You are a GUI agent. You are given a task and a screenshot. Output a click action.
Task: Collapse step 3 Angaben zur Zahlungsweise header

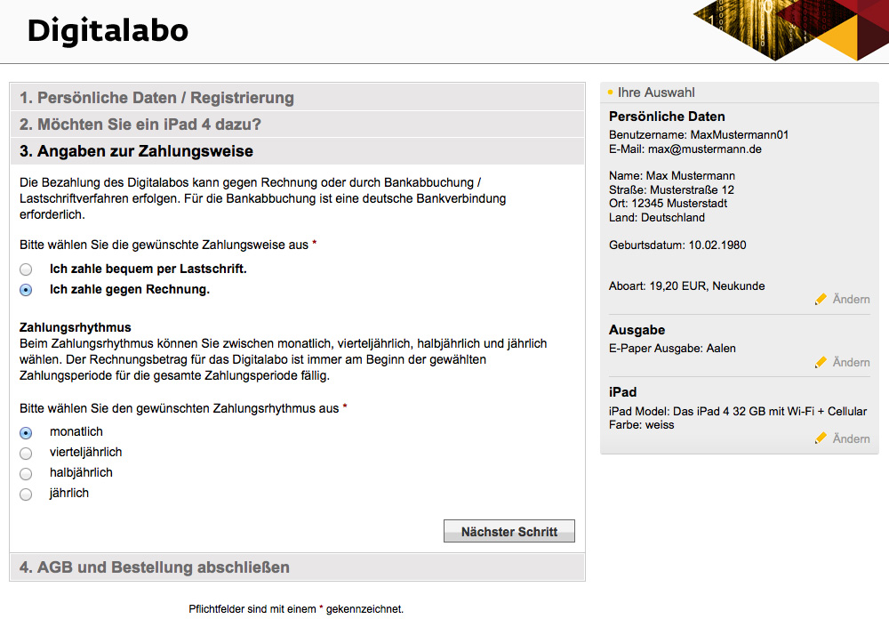pyautogui.click(x=298, y=151)
